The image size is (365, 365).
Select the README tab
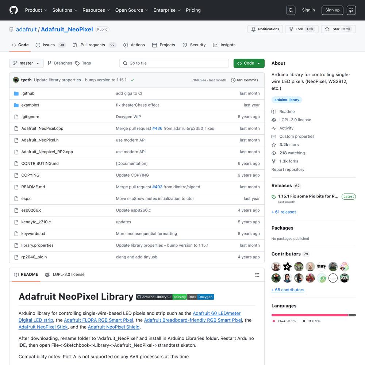(26, 275)
